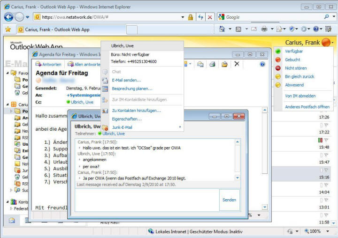
Task: Click the Ulbrich, Uwe link in the Cc field
Action: tap(82, 102)
